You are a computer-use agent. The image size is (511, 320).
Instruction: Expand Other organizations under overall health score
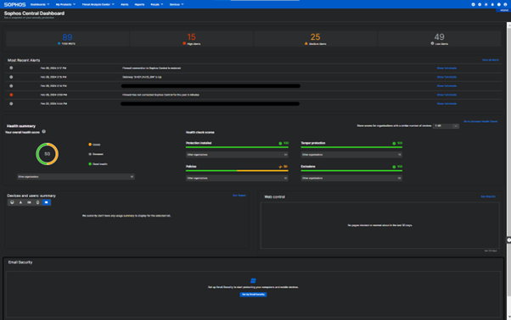coord(76,177)
